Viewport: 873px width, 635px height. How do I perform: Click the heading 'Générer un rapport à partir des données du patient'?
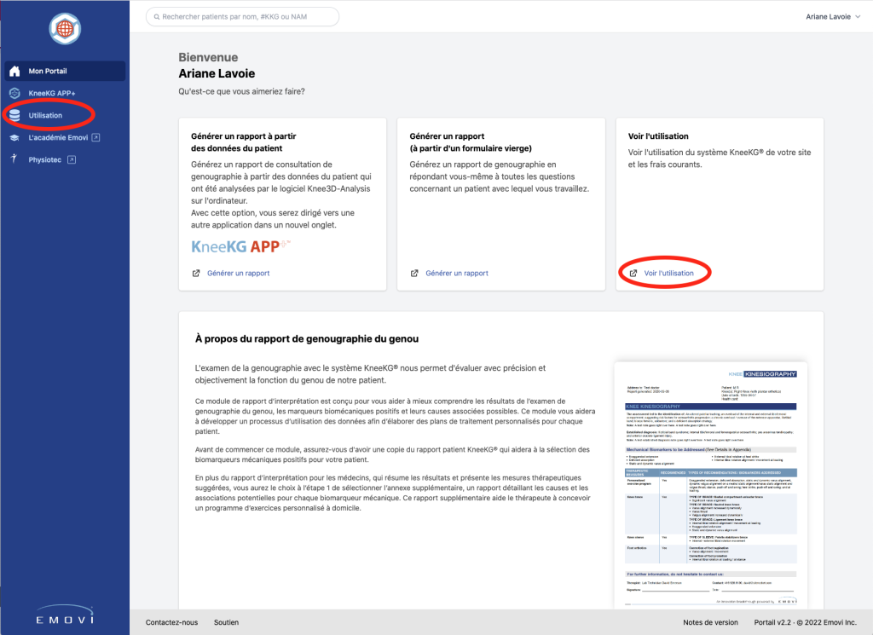(243, 141)
